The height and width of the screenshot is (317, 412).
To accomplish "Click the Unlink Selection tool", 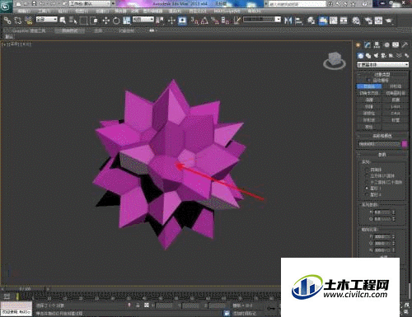I will click(x=18, y=21).
